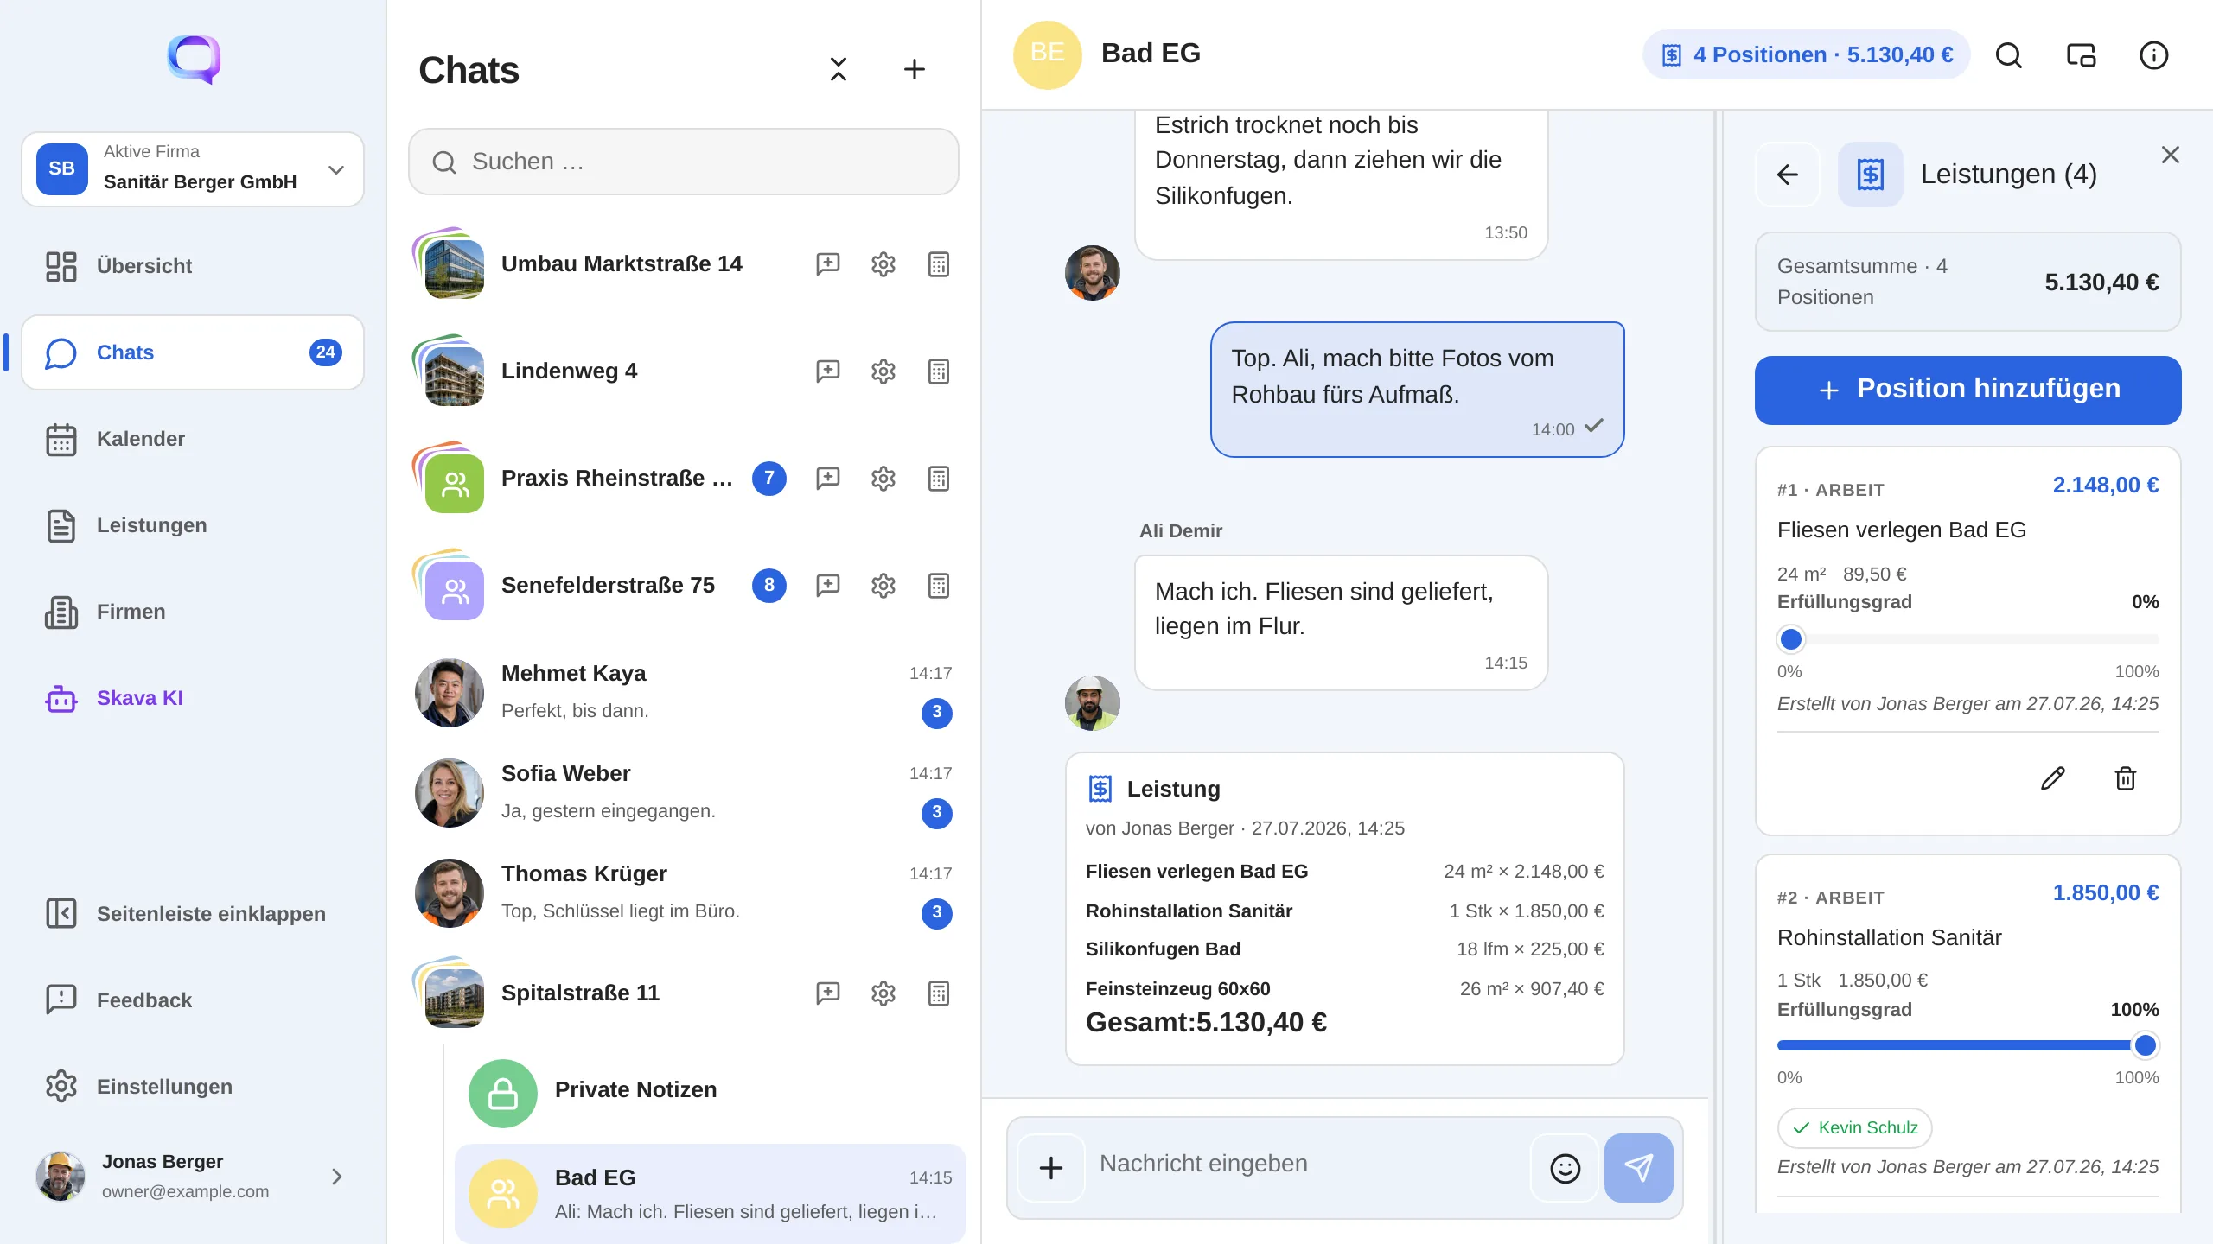Open new message for Spitalstraße 11
Image resolution: width=2213 pixels, height=1244 pixels.
click(827, 993)
